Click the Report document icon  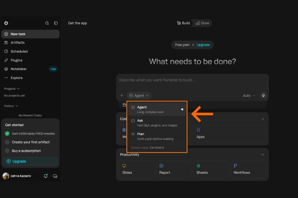pos(161,166)
